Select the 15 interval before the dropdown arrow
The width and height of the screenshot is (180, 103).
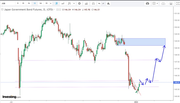point(46,3)
